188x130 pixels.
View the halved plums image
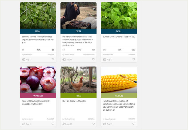click(38, 80)
